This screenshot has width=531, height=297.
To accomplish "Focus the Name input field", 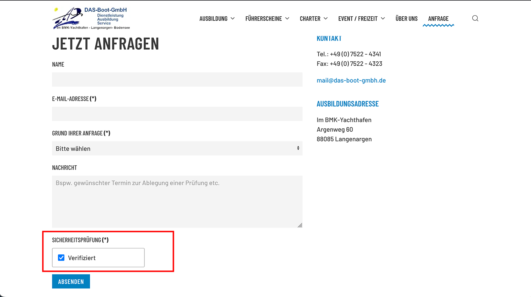I will point(177,79).
